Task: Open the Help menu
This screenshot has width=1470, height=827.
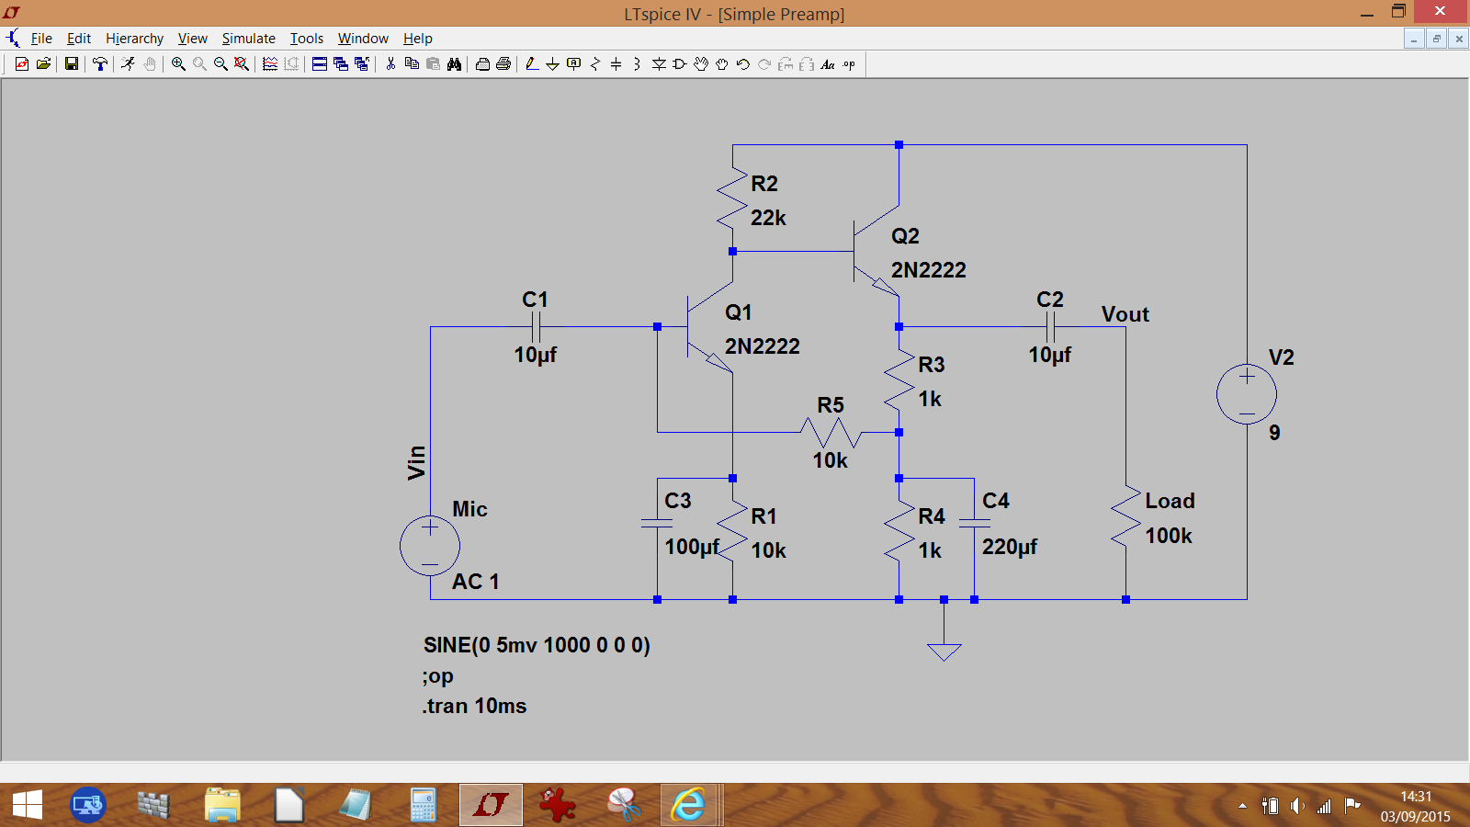Action: pos(418,39)
